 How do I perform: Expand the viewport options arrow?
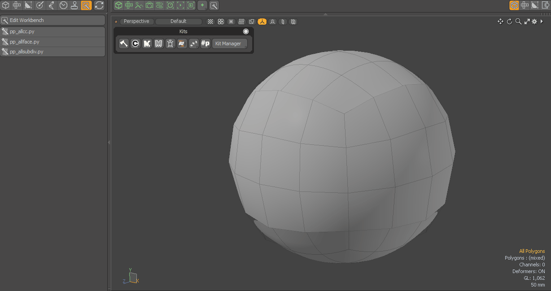[542, 22]
